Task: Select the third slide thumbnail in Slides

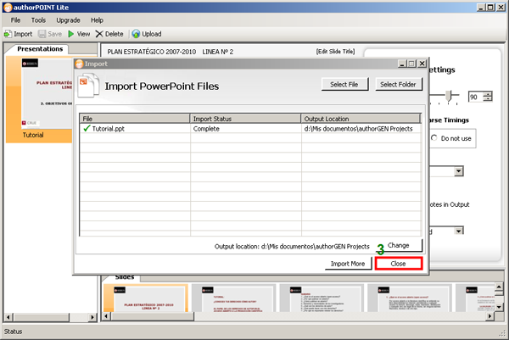Action: click(x=322, y=298)
